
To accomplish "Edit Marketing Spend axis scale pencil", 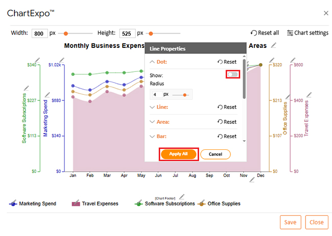I will pyautogui.click(x=62, y=60).
